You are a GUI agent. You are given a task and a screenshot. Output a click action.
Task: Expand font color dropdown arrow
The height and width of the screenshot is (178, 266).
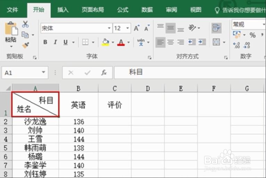point(128,42)
